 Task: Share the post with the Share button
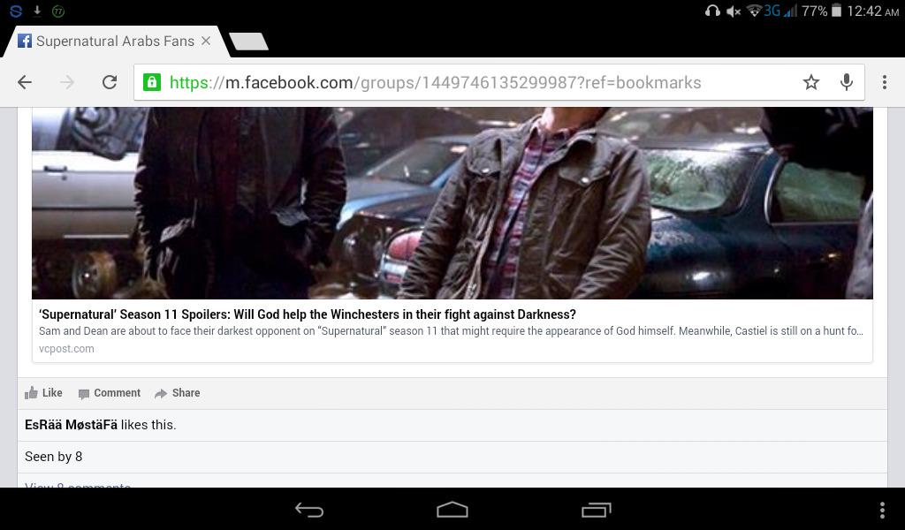coord(177,393)
